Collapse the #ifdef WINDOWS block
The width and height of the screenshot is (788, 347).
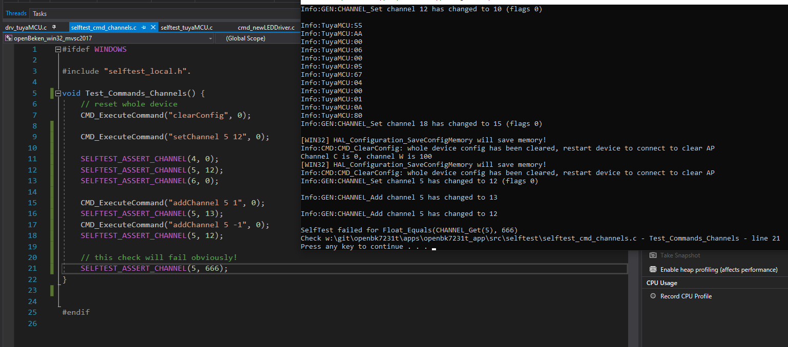click(58, 49)
